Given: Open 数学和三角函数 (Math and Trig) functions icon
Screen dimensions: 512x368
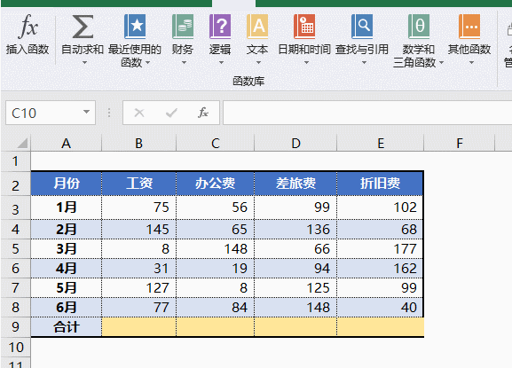Looking at the screenshot, I should (x=419, y=27).
